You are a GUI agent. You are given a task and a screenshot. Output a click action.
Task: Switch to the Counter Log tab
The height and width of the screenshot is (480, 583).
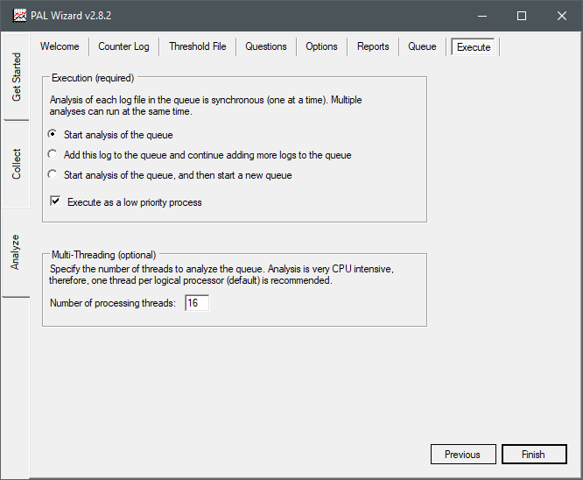pyautogui.click(x=123, y=46)
